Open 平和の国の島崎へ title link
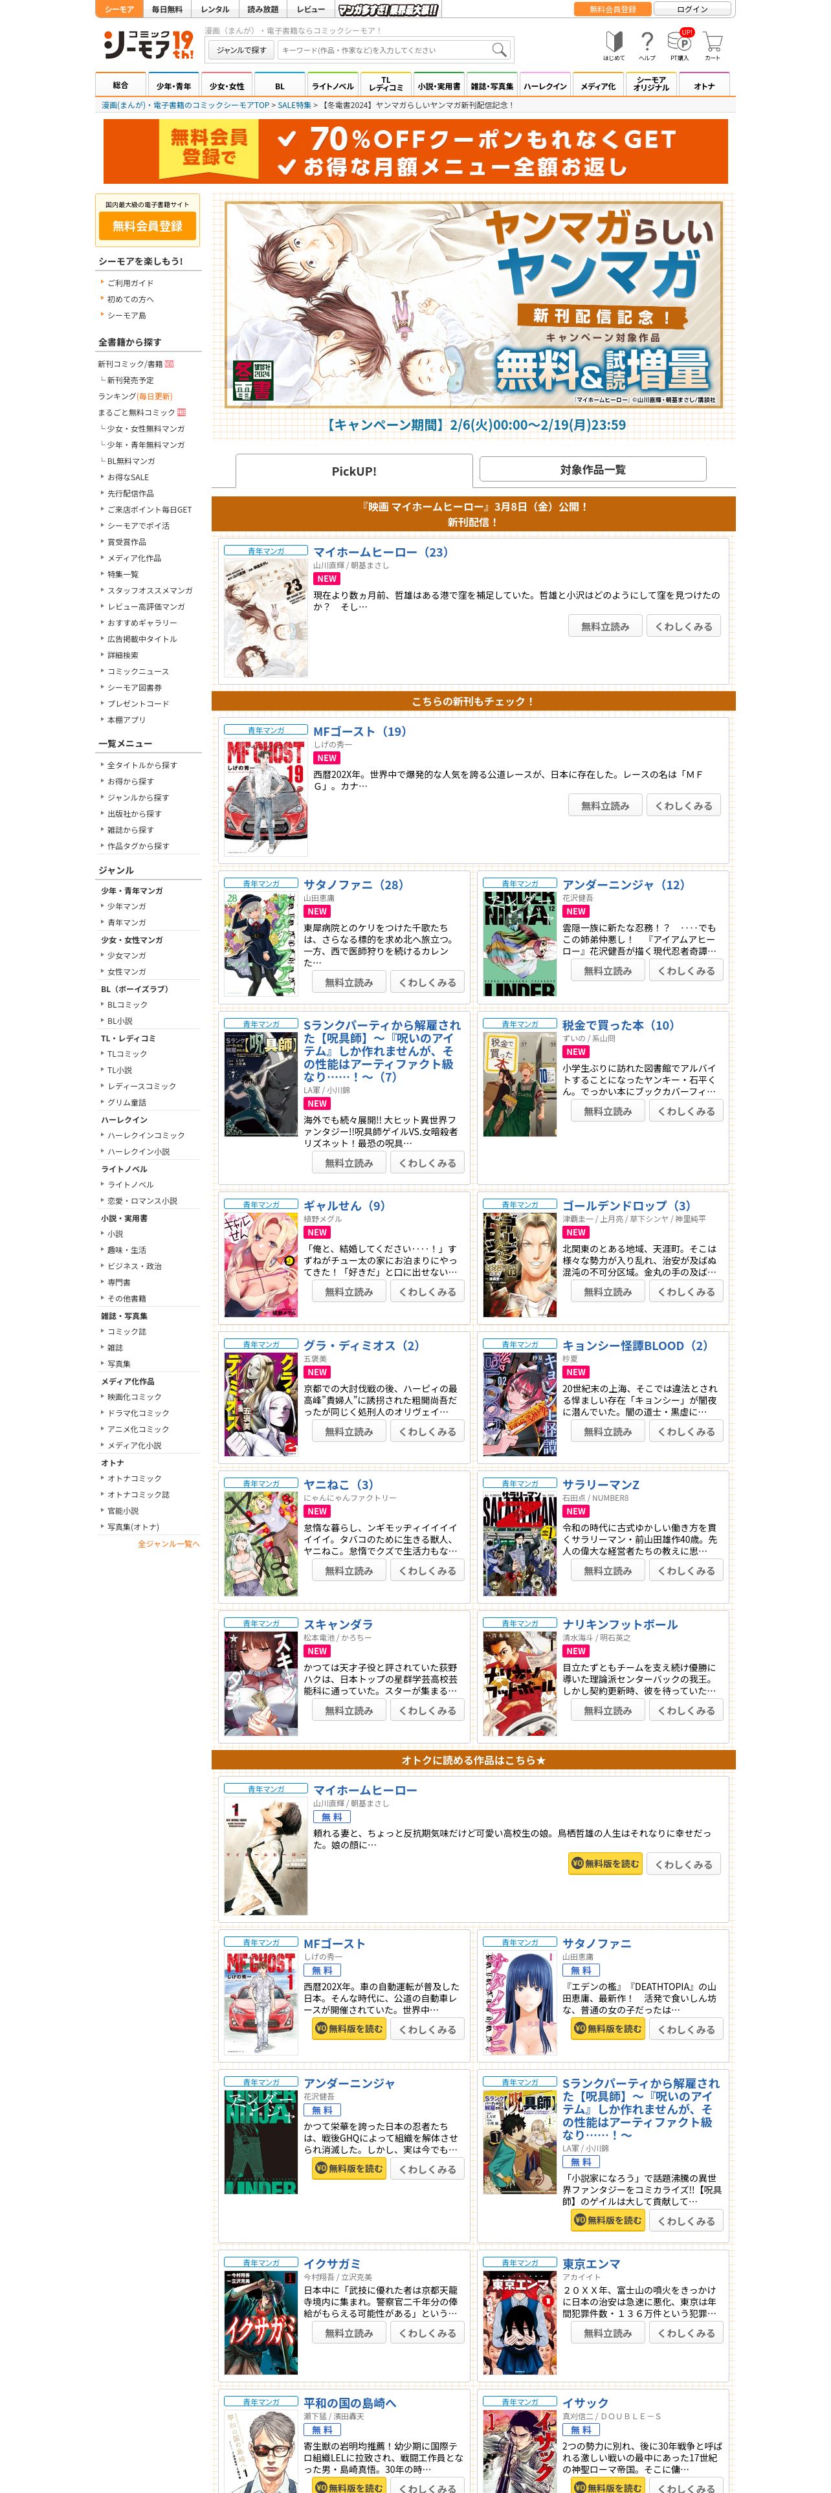 [349, 2403]
